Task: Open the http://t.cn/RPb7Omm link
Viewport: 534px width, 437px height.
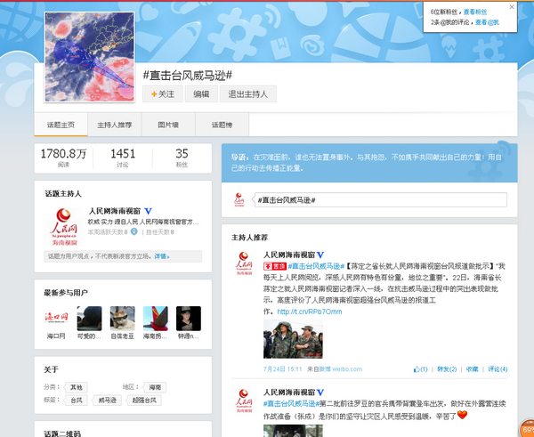Action: tap(309, 312)
